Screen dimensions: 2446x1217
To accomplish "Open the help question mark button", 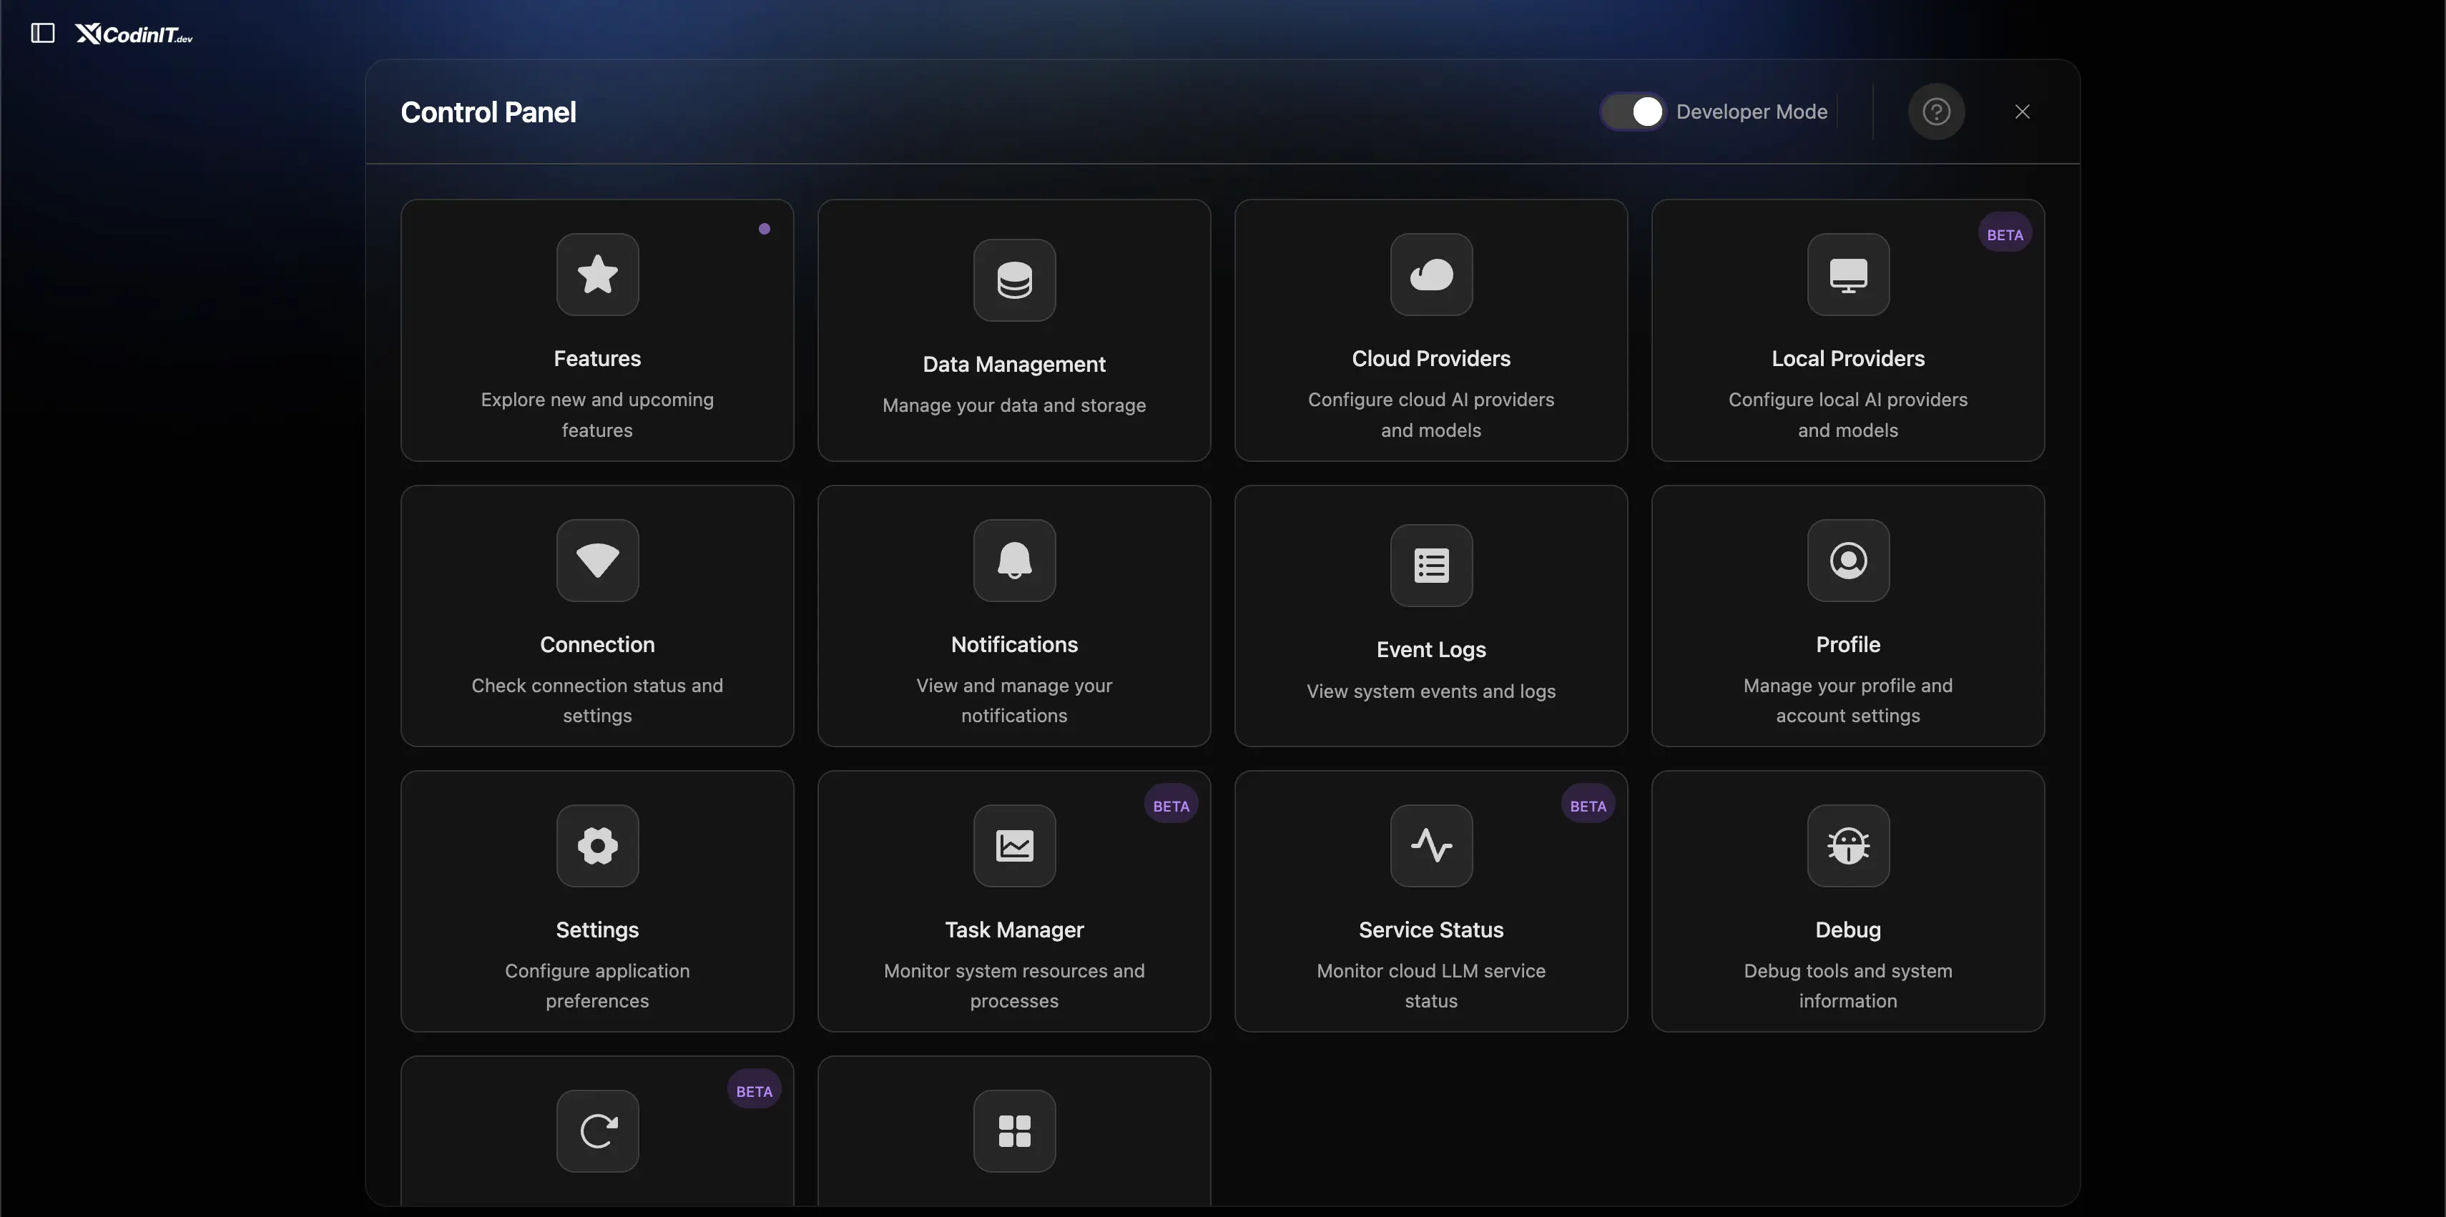I will 1936,111.
